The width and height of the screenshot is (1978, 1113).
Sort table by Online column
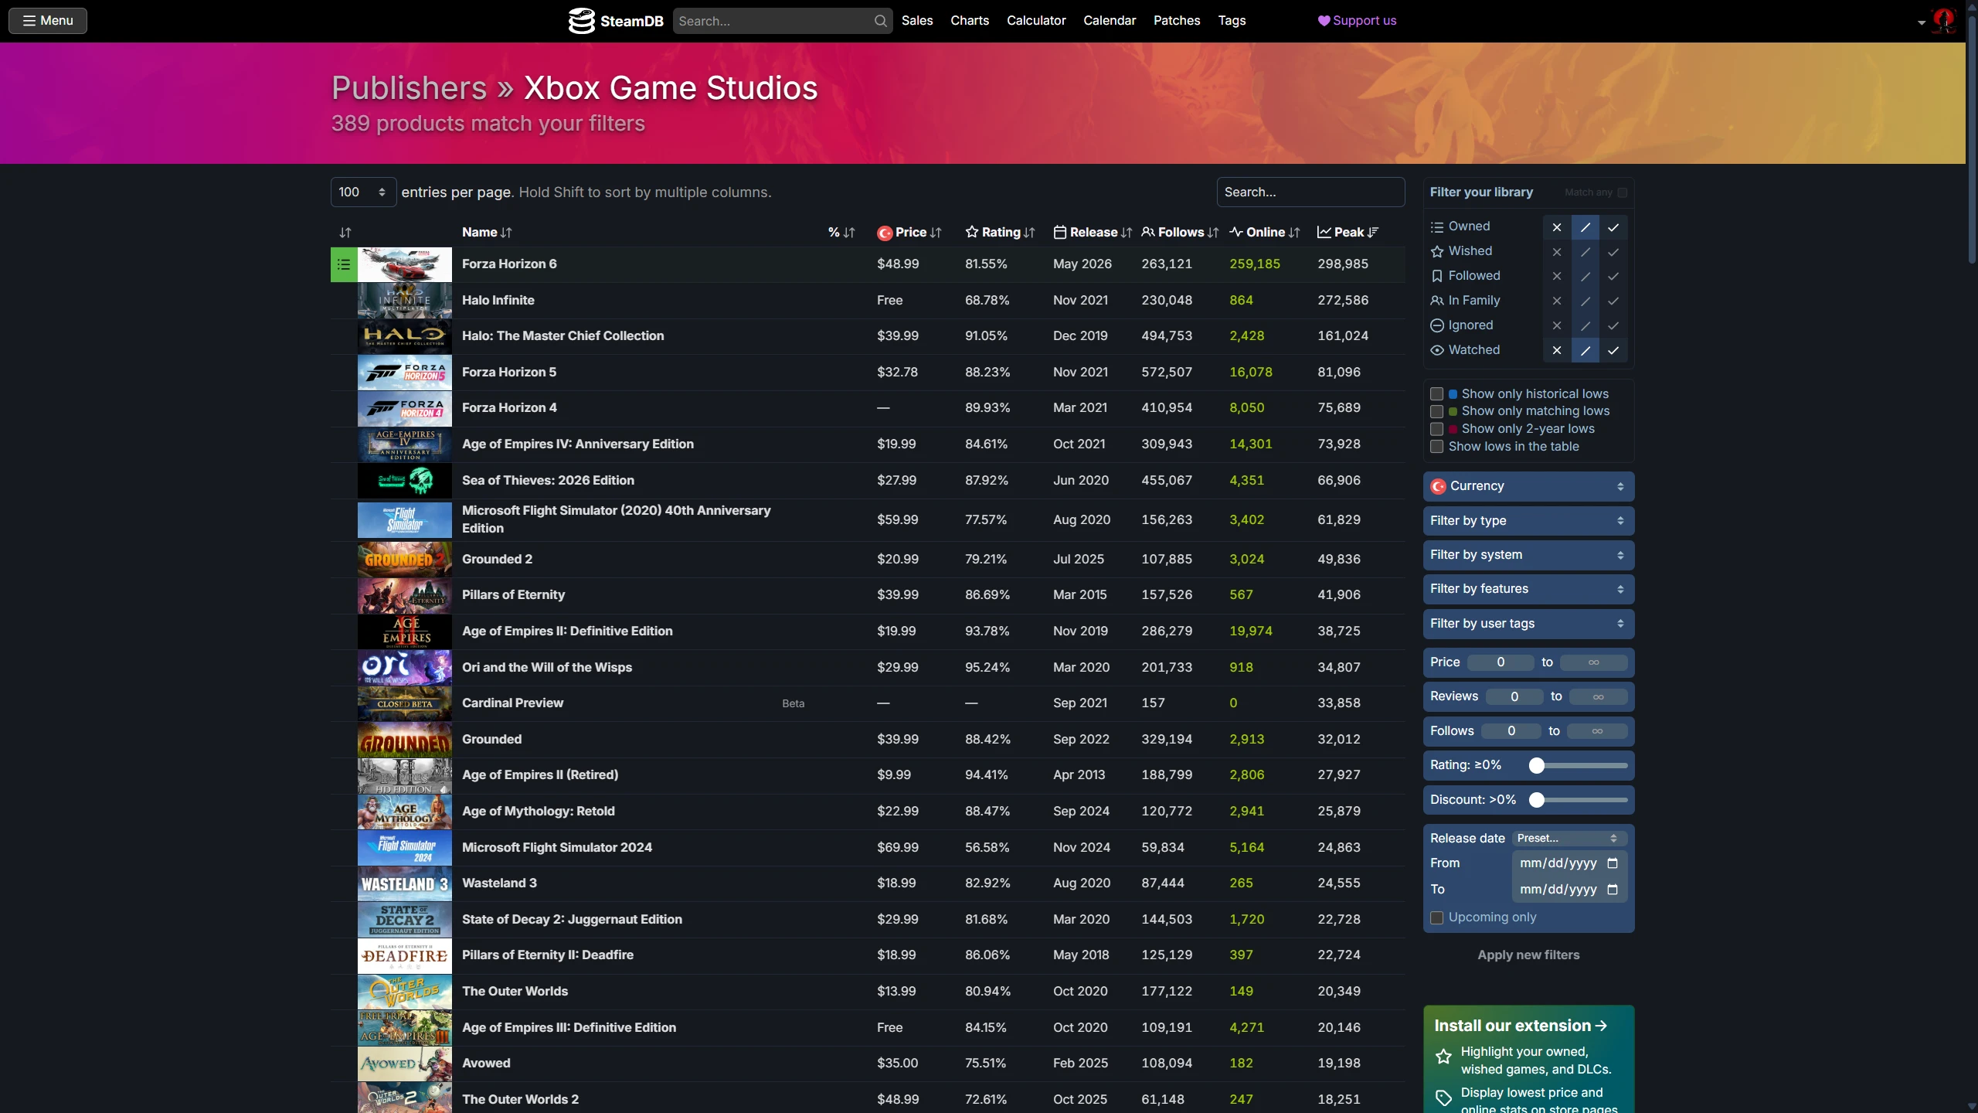point(1265,233)
